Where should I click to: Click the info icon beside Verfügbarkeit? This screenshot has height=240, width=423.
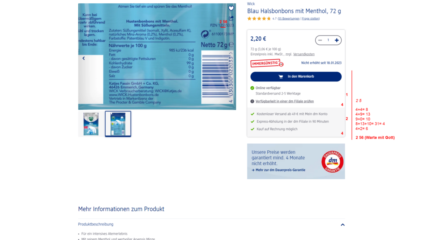coord(252,101)
